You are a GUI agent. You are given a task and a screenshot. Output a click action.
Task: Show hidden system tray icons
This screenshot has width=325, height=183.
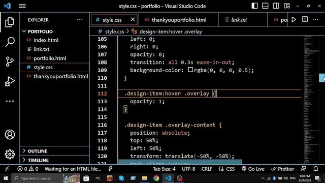pyautogui.click(x=263, y=178)
